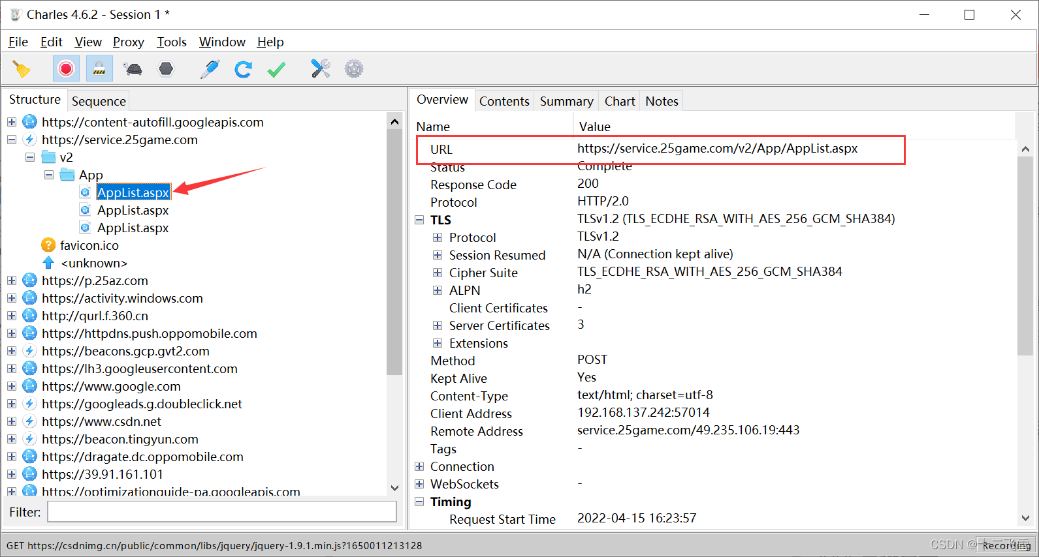Image resolution: width=1039 pixels, height=557 pixels.
Task: Select the Overview tab
Action: (442, 99)
